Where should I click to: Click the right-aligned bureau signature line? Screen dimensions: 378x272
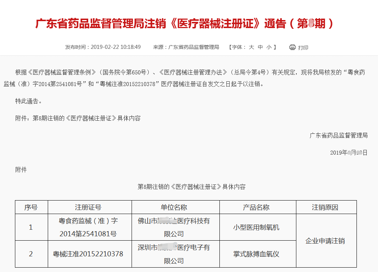pos(338,135)
